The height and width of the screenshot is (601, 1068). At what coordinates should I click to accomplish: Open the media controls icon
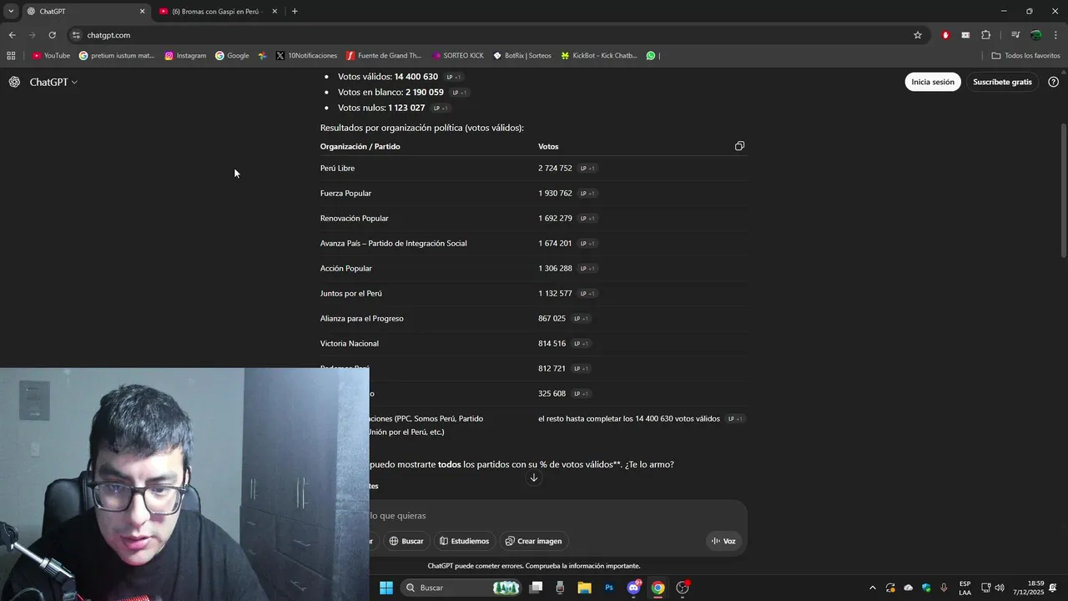(x=1015, y=35)
